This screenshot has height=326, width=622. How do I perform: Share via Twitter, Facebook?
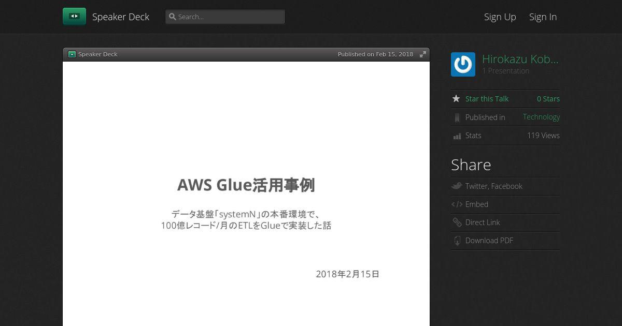[x=493, y=186]
